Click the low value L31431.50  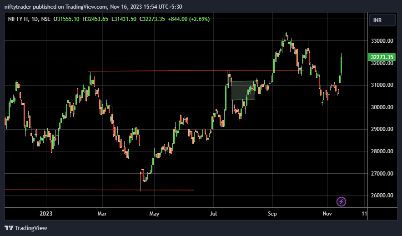click(124, 19)
